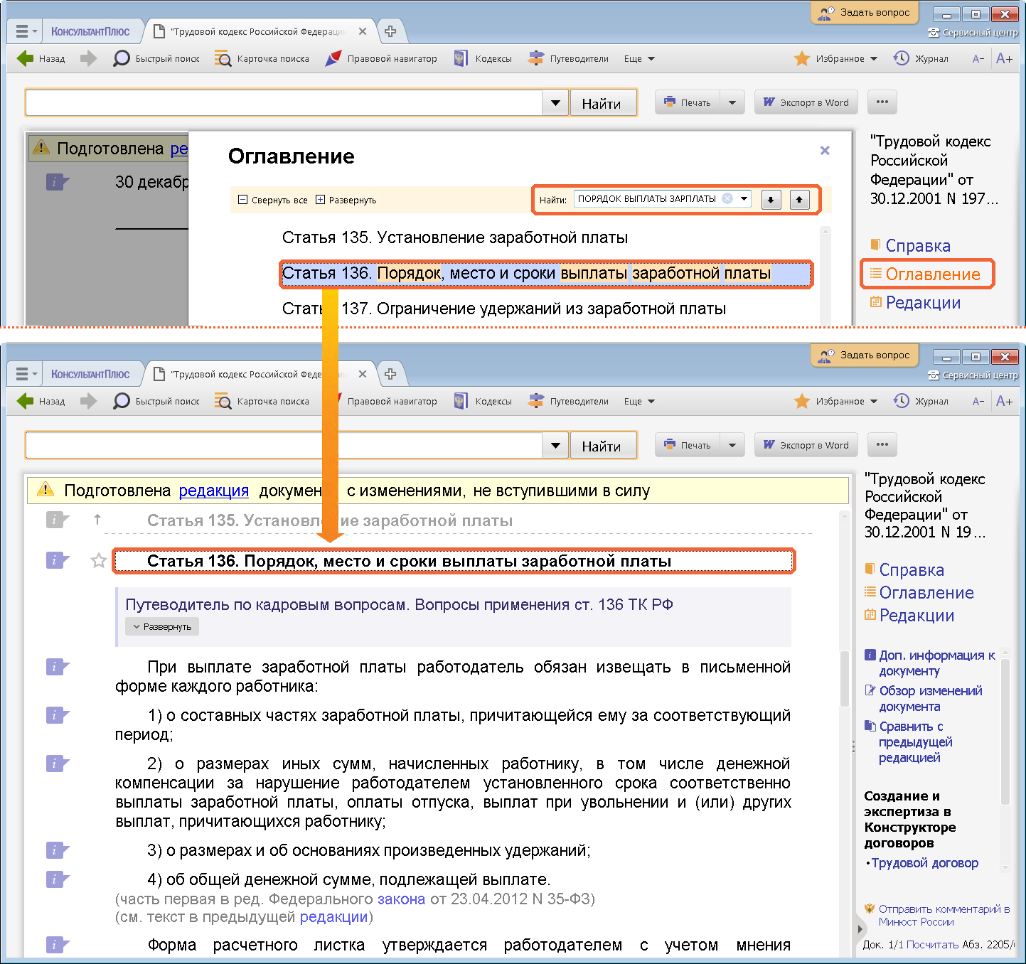Select Трудовой кодекс tab in upper window
Screen dimensions: 1026x964
257,31
